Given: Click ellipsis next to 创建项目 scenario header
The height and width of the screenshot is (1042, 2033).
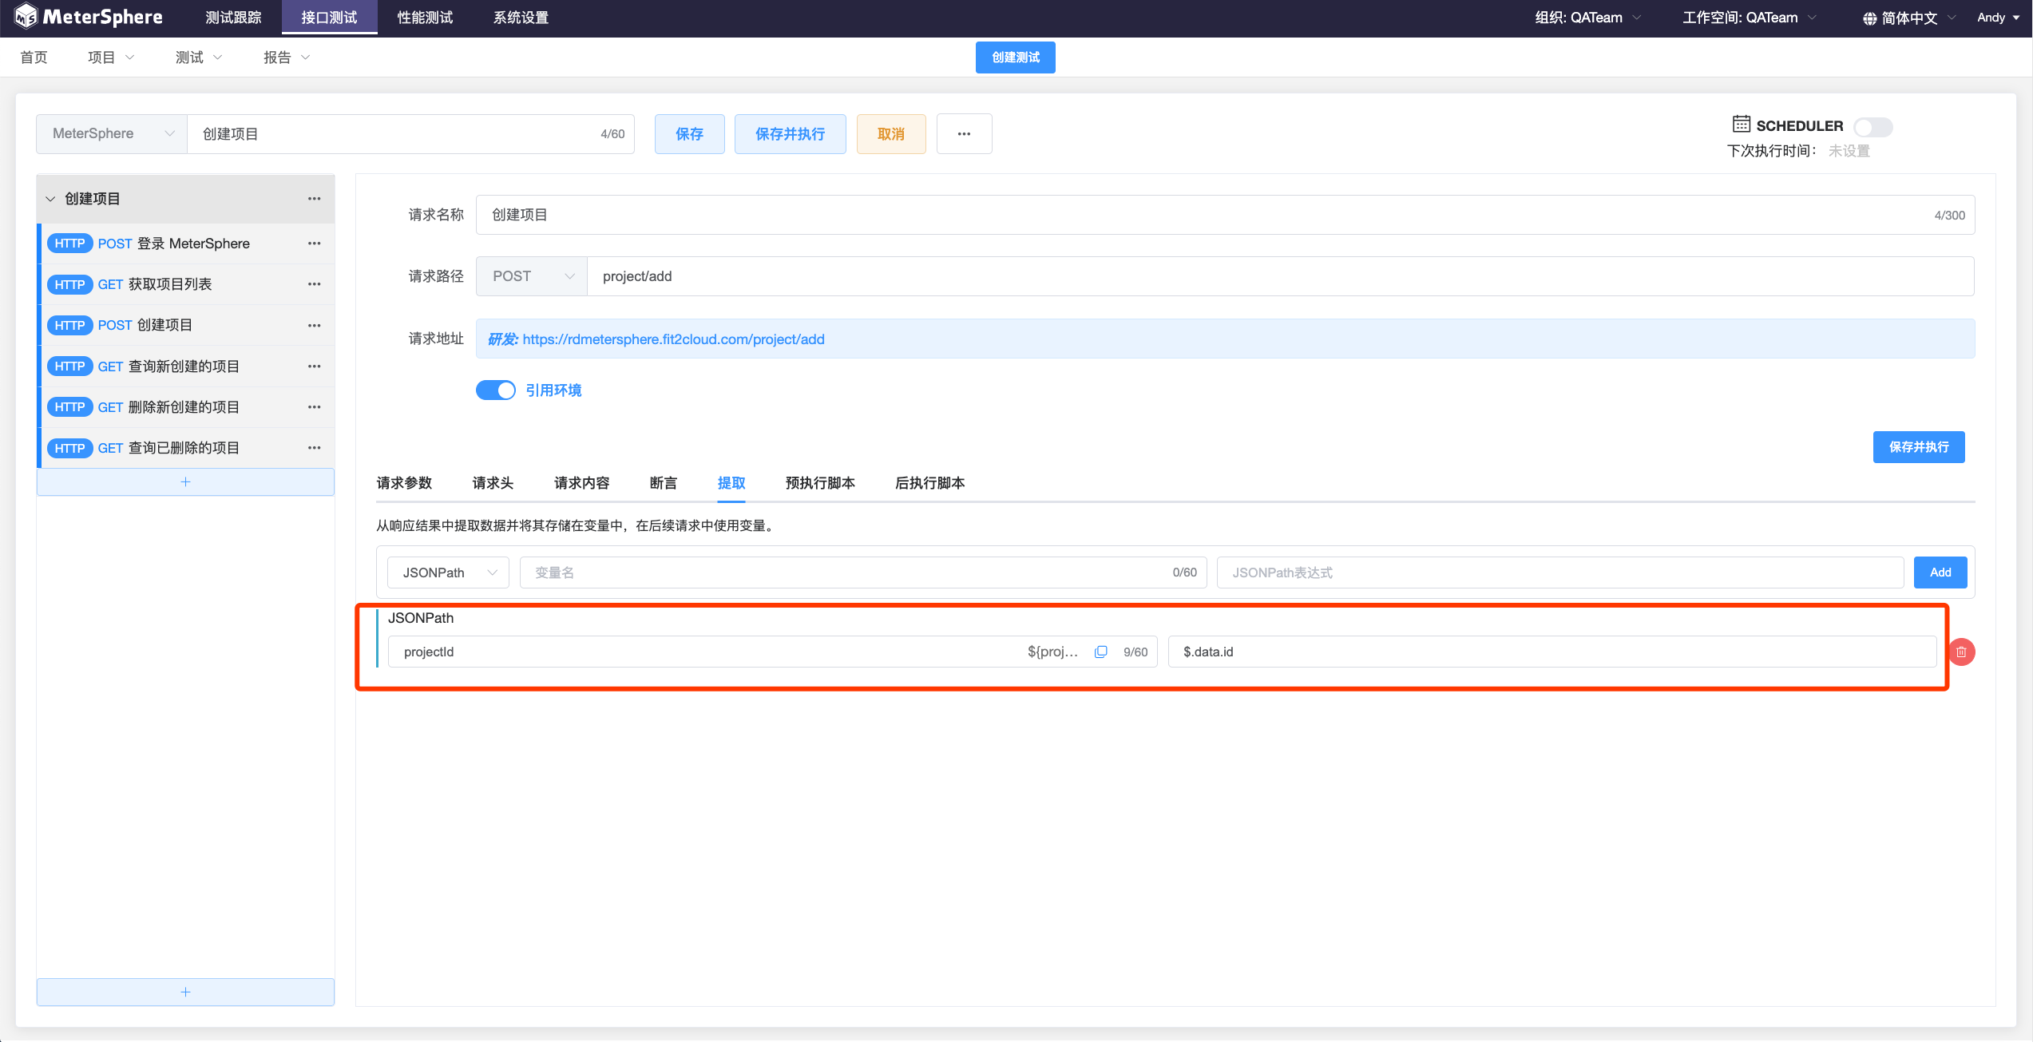Looking at the screenshot, I should (x=314, y=199).
